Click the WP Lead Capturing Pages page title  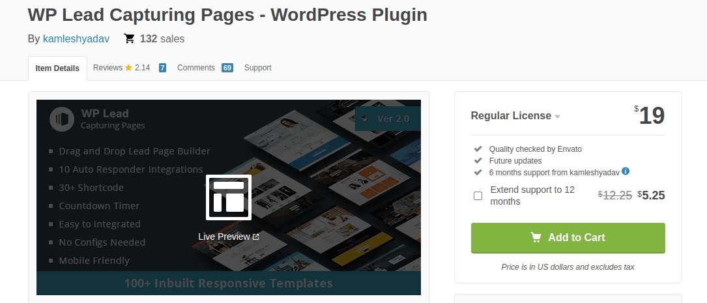coord(227,15)
